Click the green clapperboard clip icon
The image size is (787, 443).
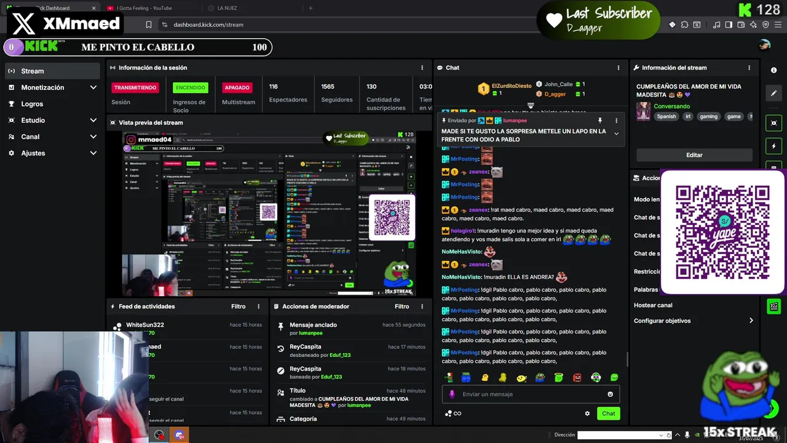click(774, 306)
